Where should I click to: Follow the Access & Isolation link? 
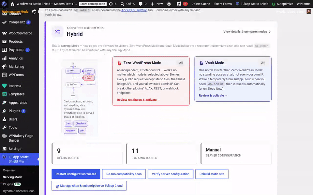coord(134,10)
